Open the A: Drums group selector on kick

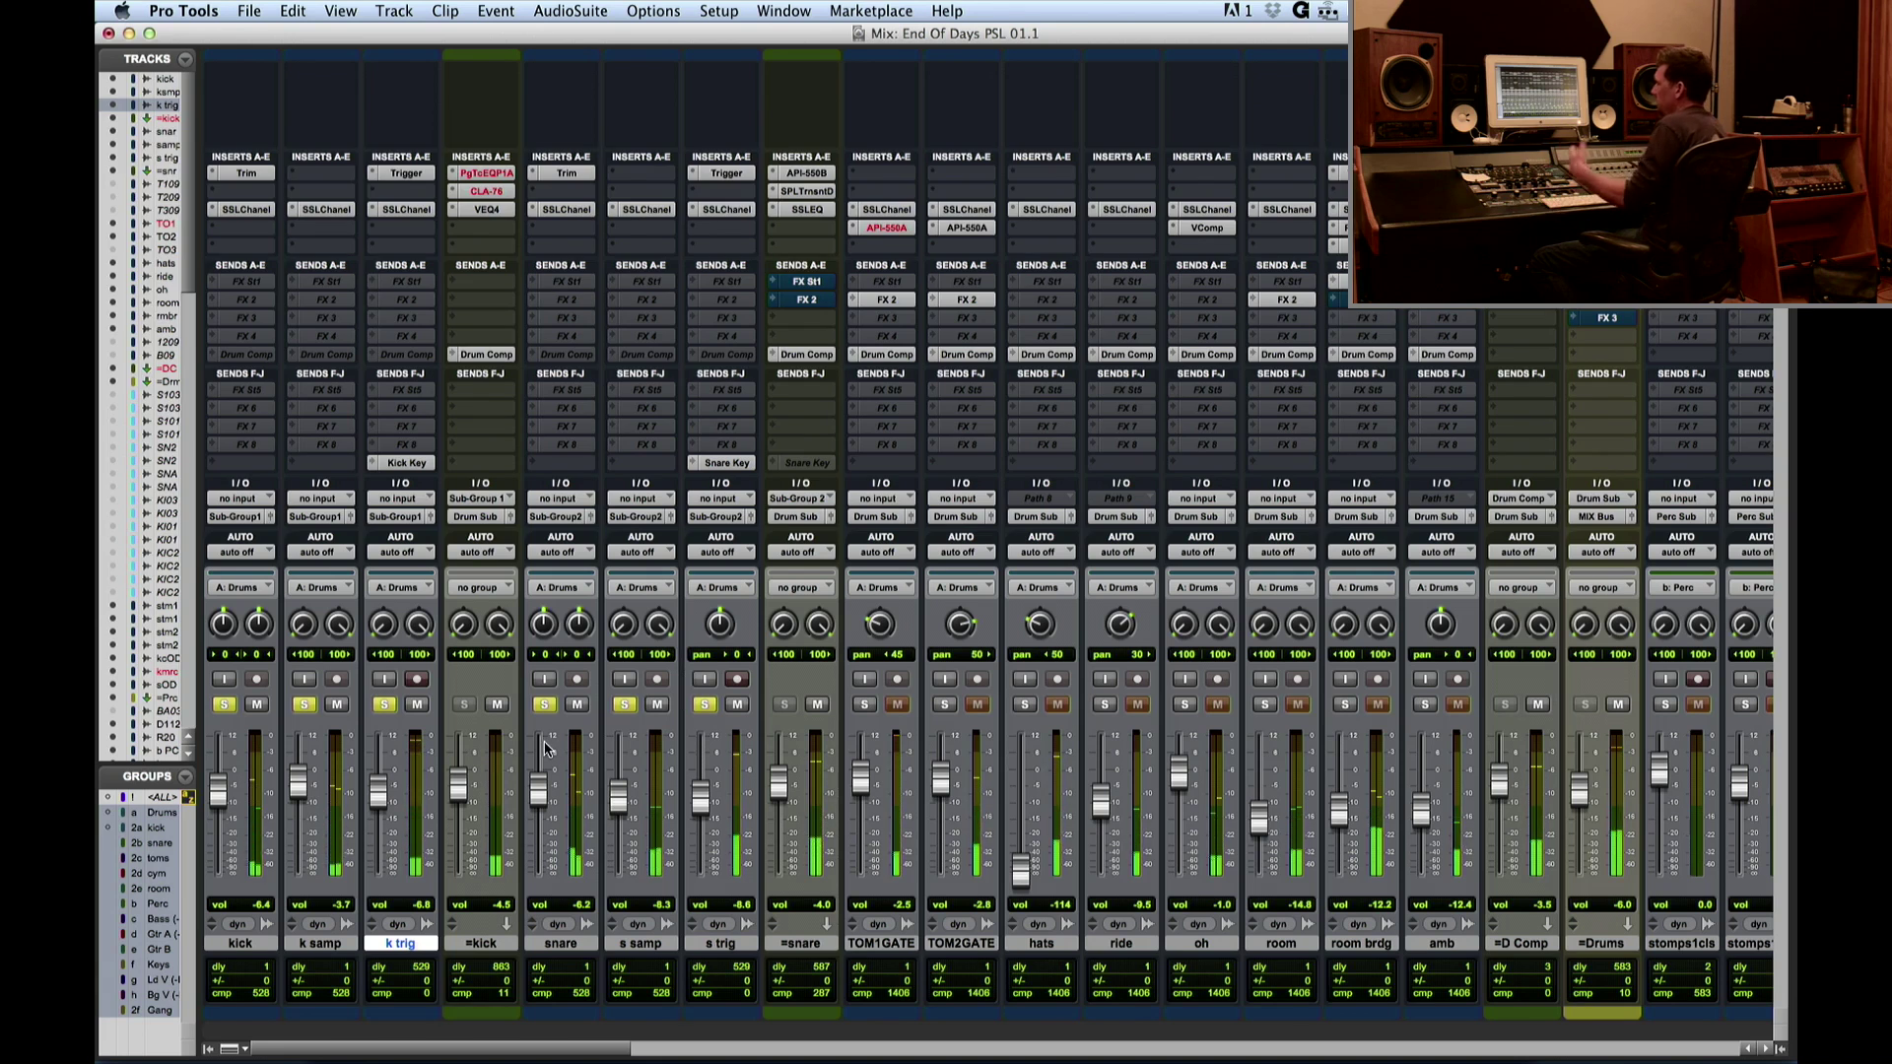click(x=240, y=587)
